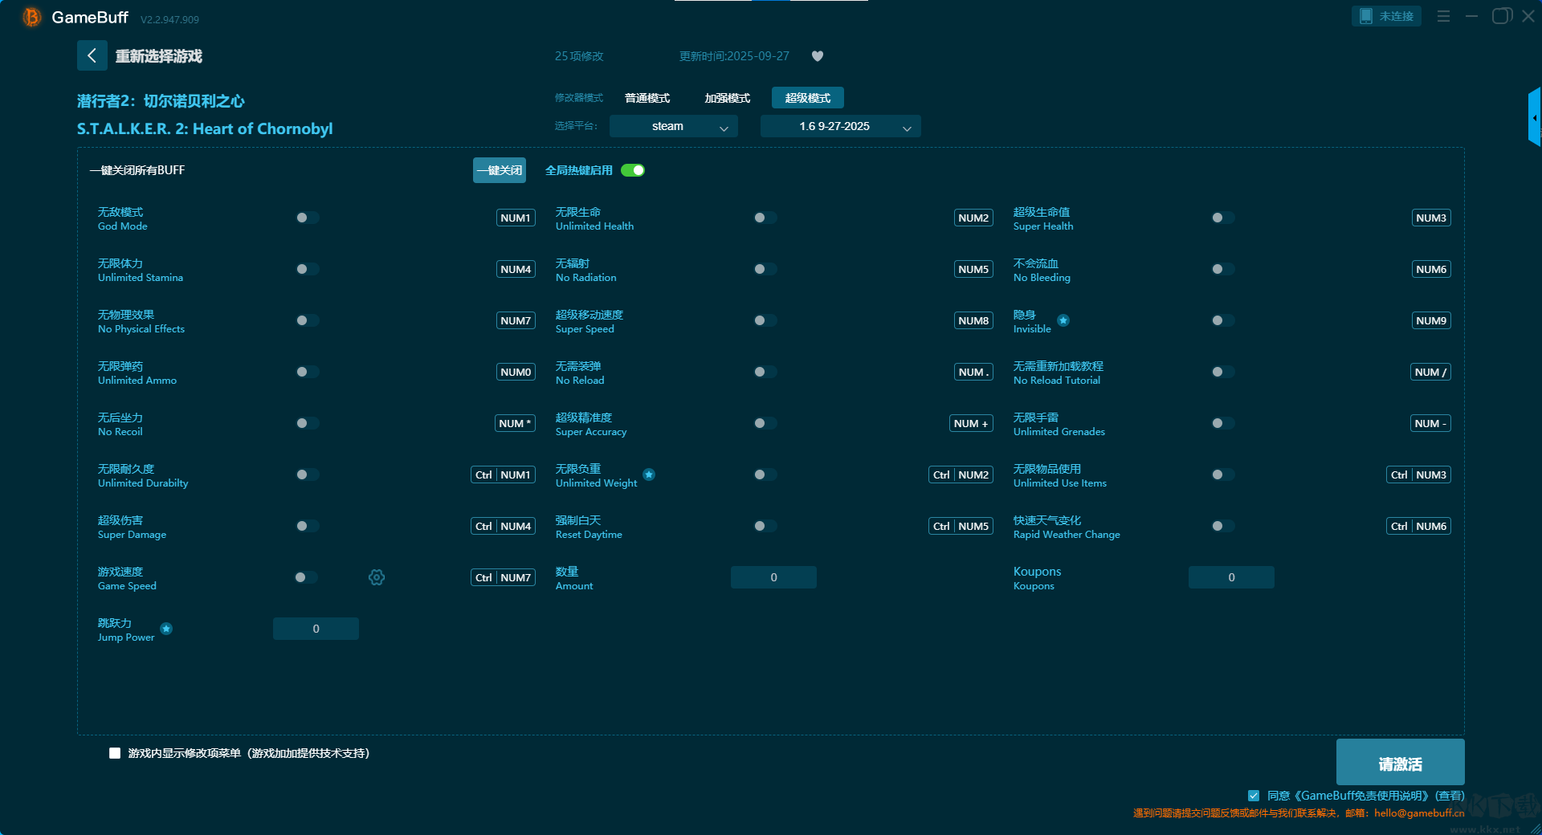
Task: Click the Jump Power value field
Action: pos(316,629)
